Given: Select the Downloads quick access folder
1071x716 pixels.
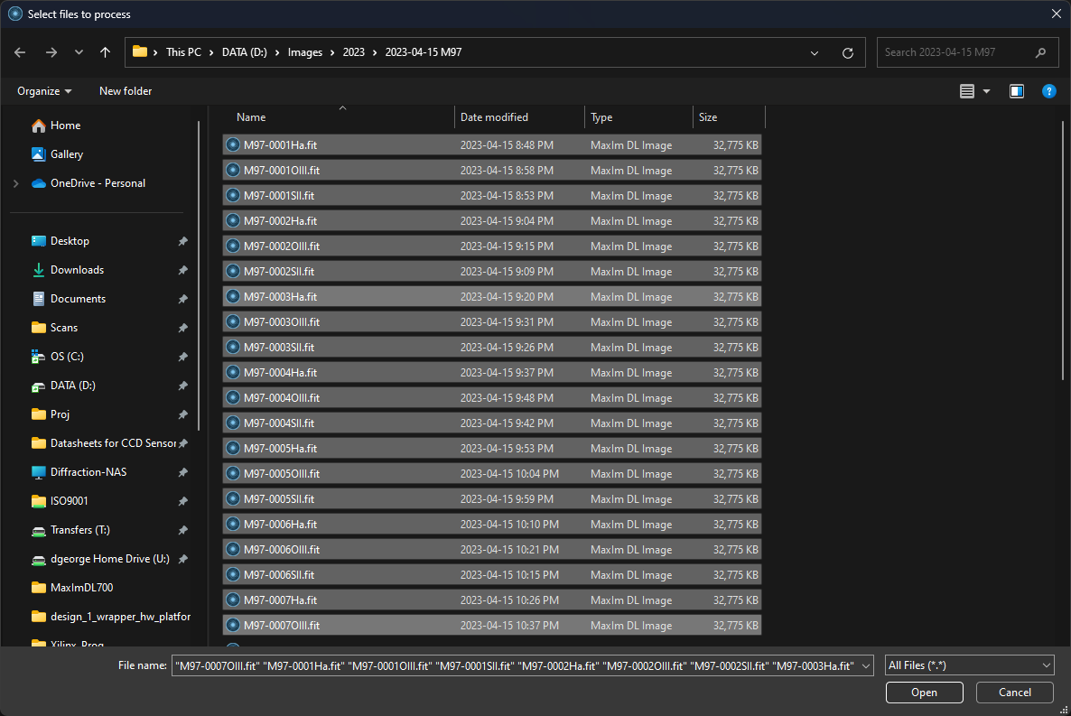Looking at the screenshot, I should point(77,270).
